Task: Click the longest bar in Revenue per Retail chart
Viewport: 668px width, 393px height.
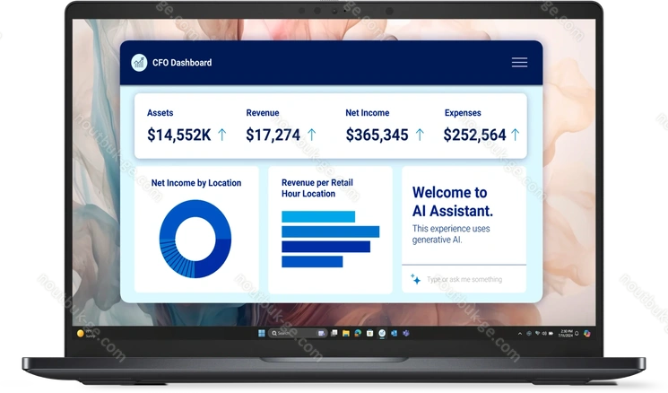Action: [330, 231]
